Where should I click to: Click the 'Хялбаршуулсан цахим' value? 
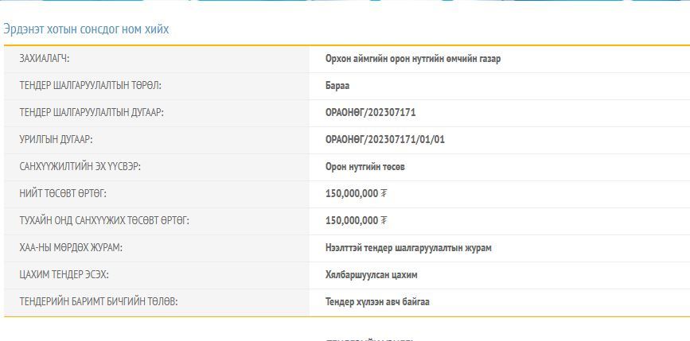point(372,275)
